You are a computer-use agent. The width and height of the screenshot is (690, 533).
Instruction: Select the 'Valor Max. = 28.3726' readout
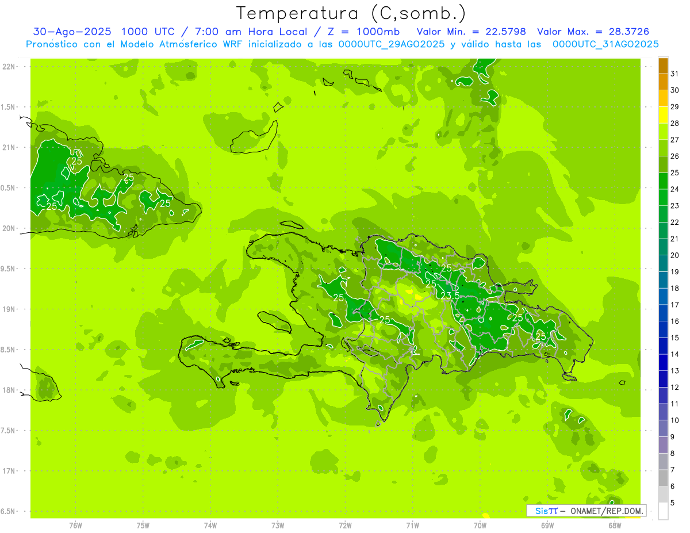click(593, 32)
